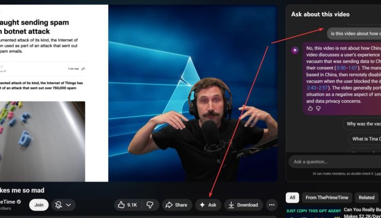Choose the suggested question starting 'Why was the vac'

coord(362,124)
